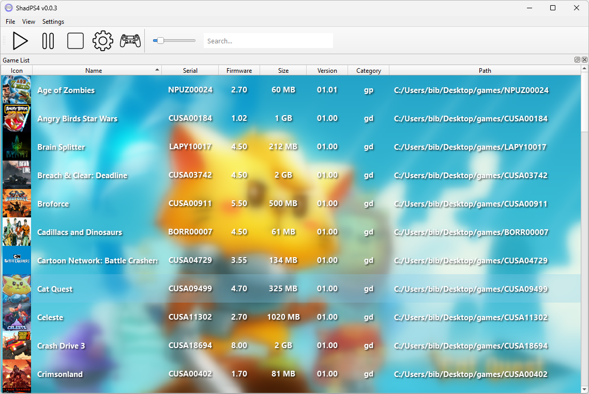This screenshot has width=589, height=394.
Task: Sort games by the Firmware column header
Action: [239, 71]
